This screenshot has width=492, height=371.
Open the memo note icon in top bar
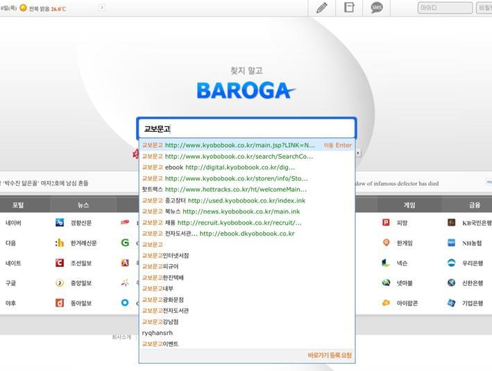click(349, 8)
